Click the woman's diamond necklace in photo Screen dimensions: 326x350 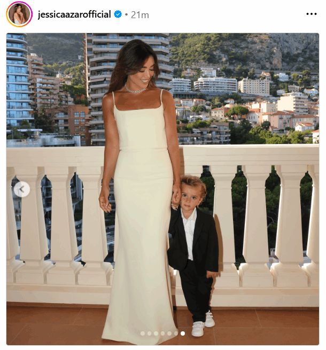click(x=135, y=89)
